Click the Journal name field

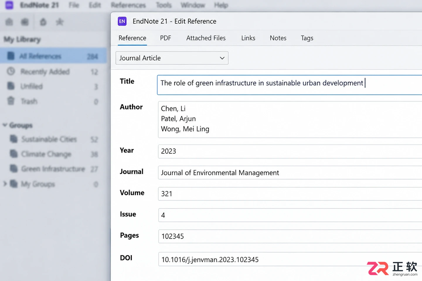click(x=290, y=173)
